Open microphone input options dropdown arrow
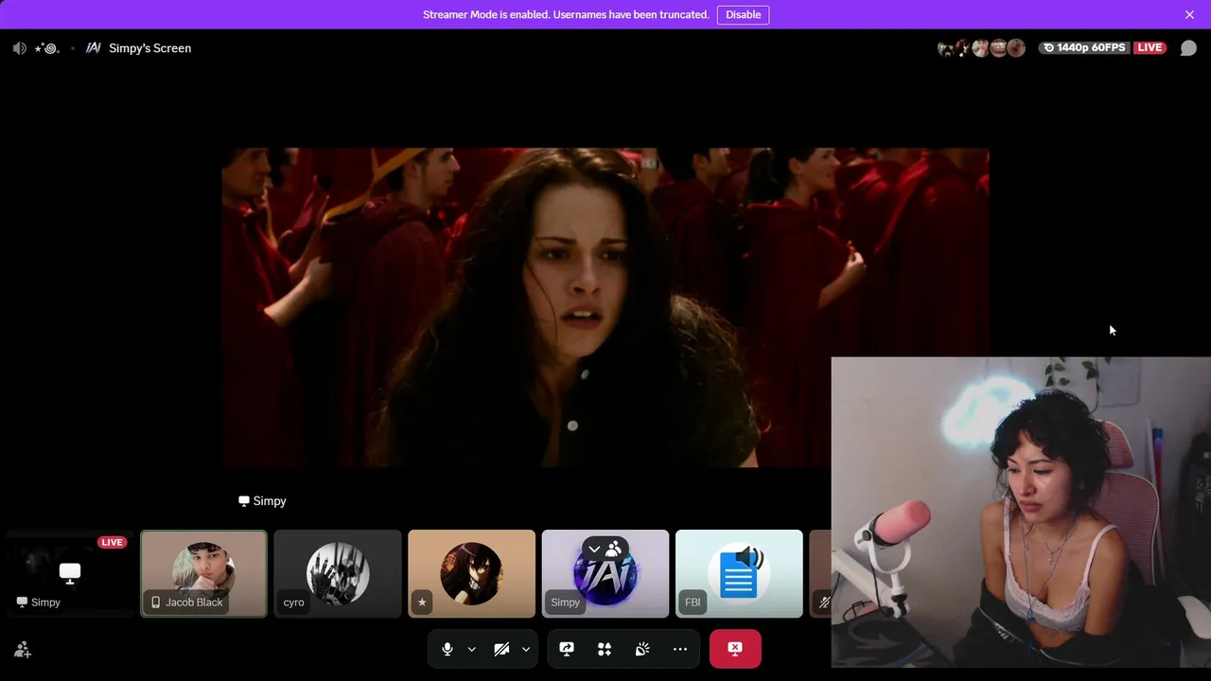The height and width of the screenshot is (681, 1211). point(471,649)
